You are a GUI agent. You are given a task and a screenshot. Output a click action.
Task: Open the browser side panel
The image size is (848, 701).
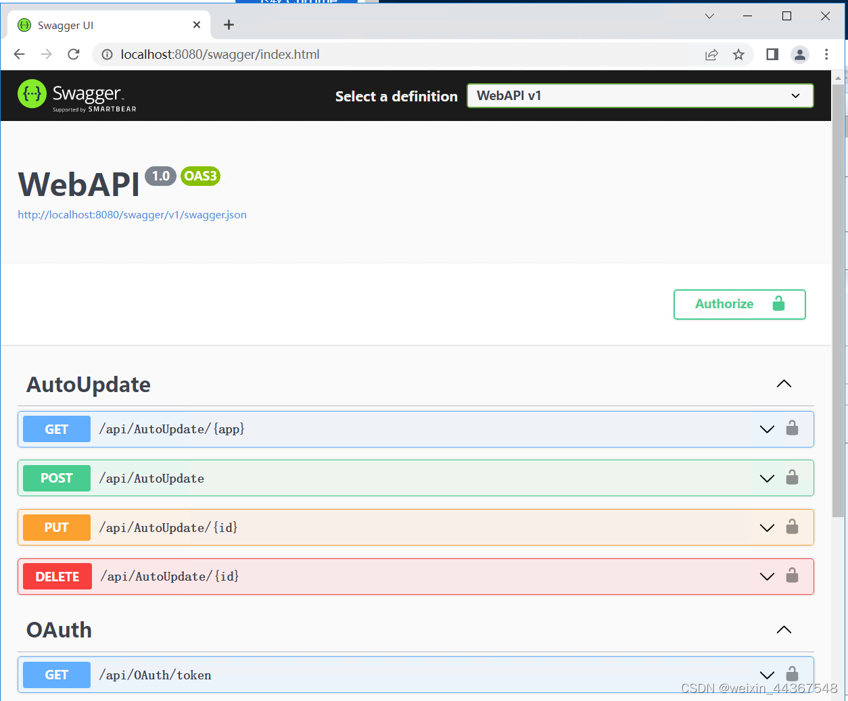click(x=772, y=54)
